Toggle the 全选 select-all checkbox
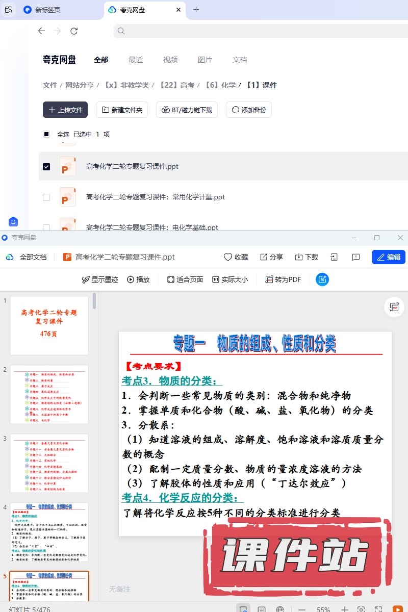The width and height of the screenshot is (408, 612). tap(46, 135)
